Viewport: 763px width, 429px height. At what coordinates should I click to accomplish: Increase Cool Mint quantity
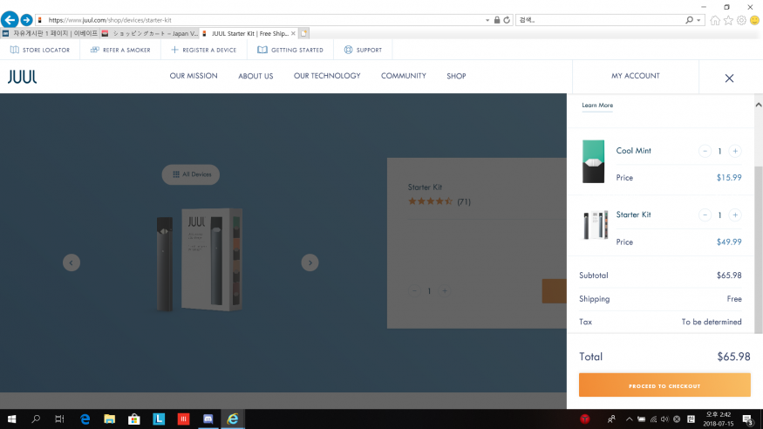pyautogui.click(x=735, y=151)
